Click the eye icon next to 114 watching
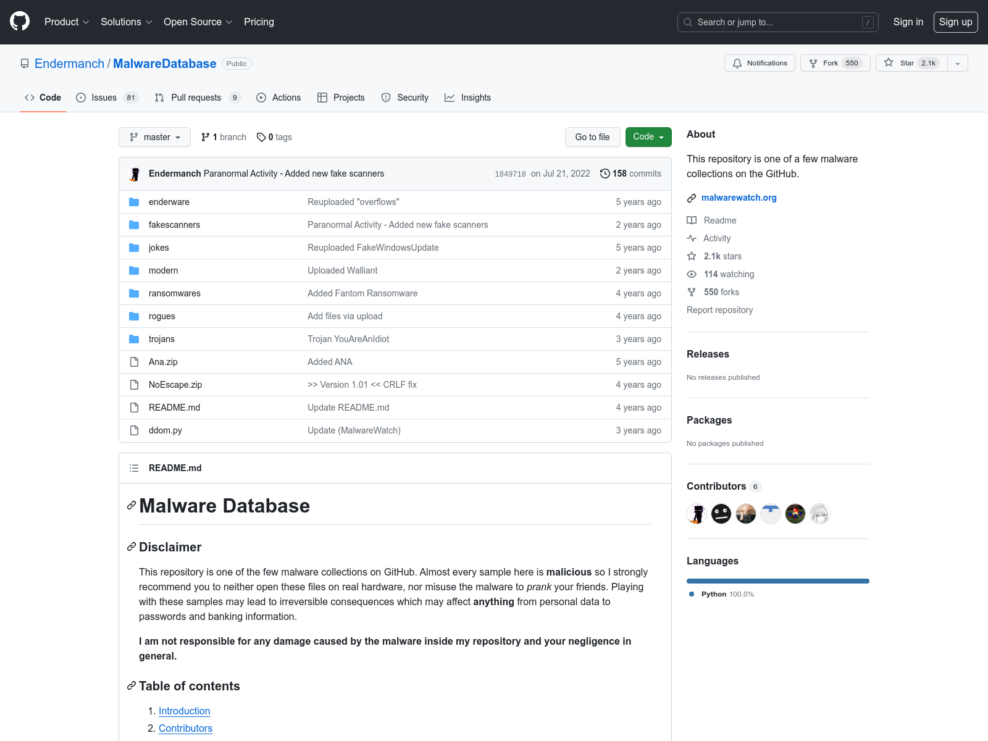988x741 pixels. click(x=692, y=274)
